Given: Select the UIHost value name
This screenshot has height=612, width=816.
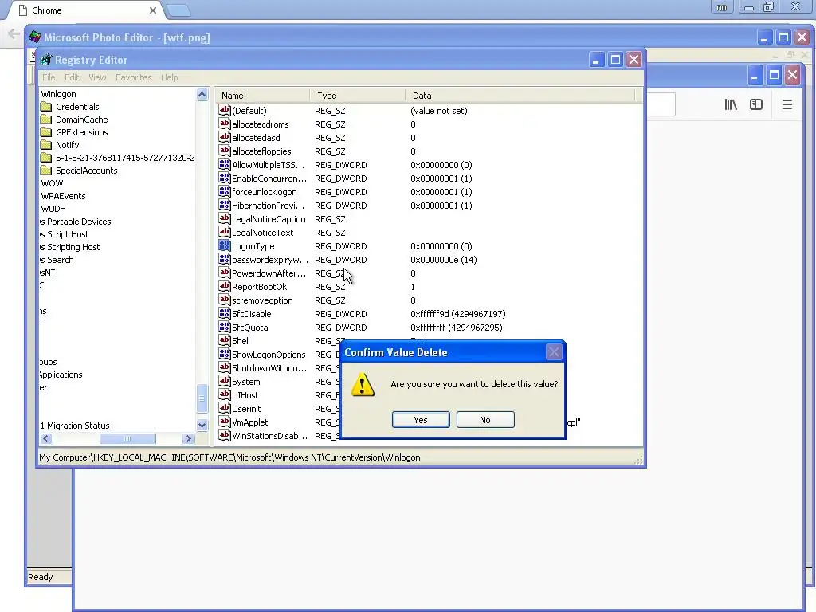Looking at the screenshot, I should click(x=245, y=395).
